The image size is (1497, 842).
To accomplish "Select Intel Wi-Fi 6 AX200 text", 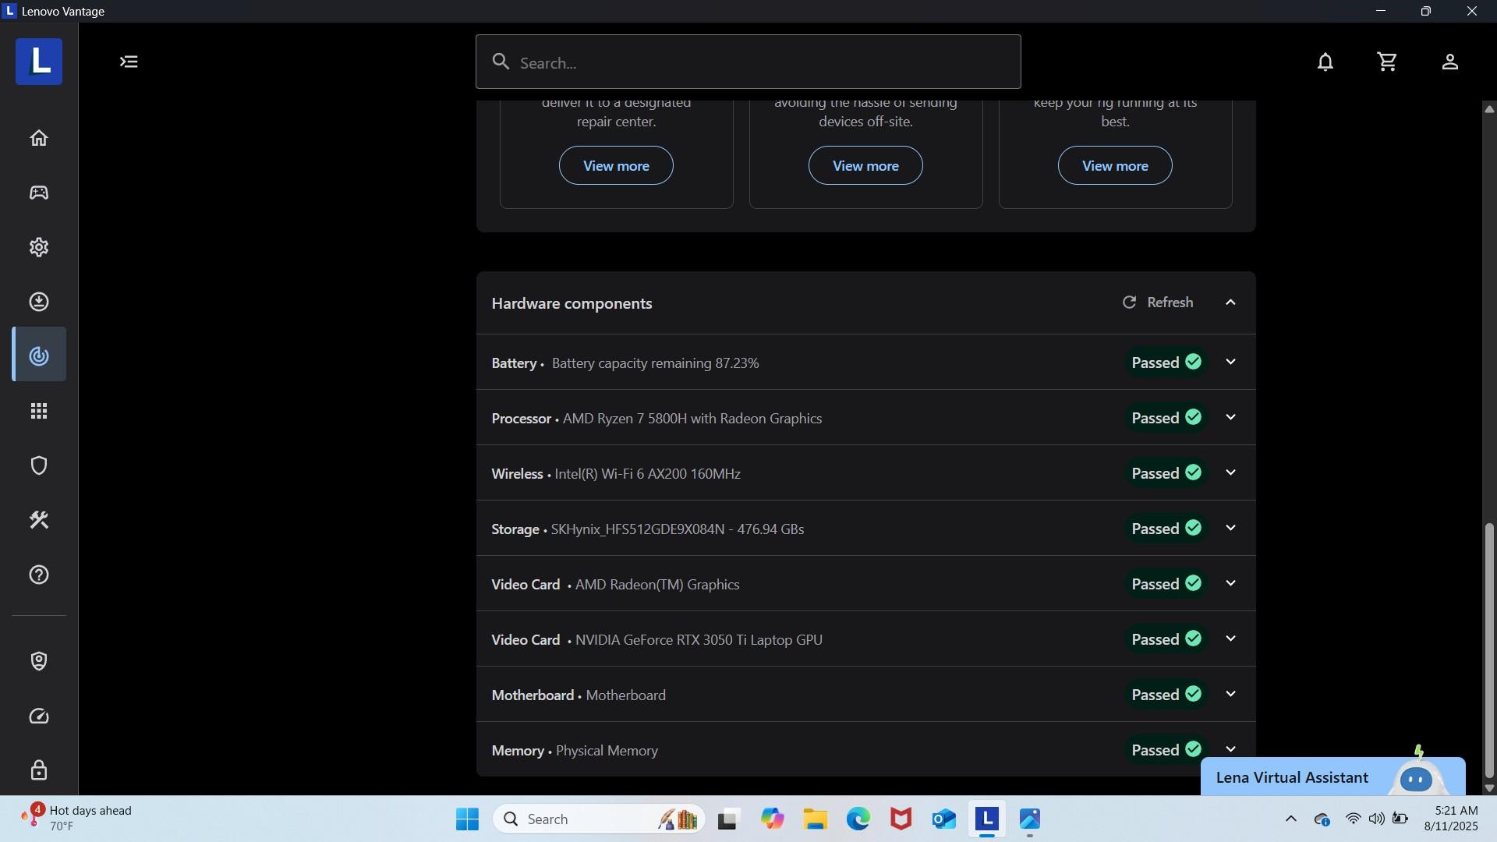I will 647,474.
